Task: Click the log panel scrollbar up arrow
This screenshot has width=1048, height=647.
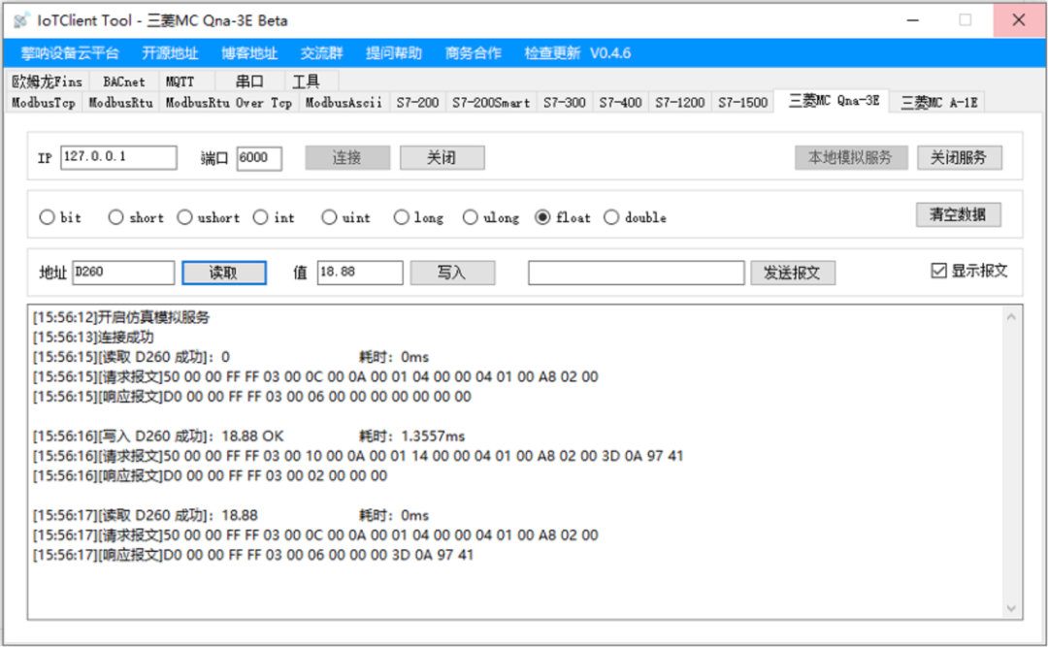Action: pyautogui.click(x=1012, y=314)
